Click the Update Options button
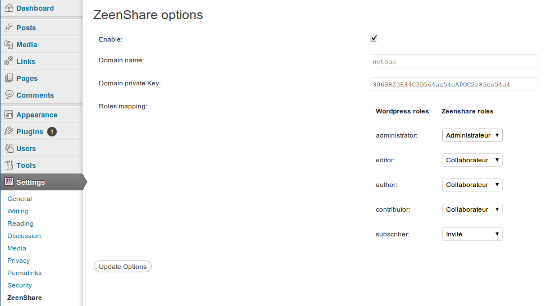This screenshot has height=306, width=550. [122, 266]
